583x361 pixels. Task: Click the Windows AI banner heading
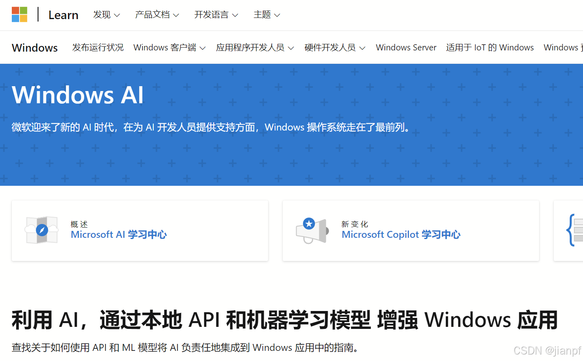[x=78, y=95]
